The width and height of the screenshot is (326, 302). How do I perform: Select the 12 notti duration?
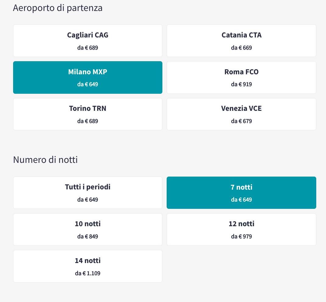point(241,229)
